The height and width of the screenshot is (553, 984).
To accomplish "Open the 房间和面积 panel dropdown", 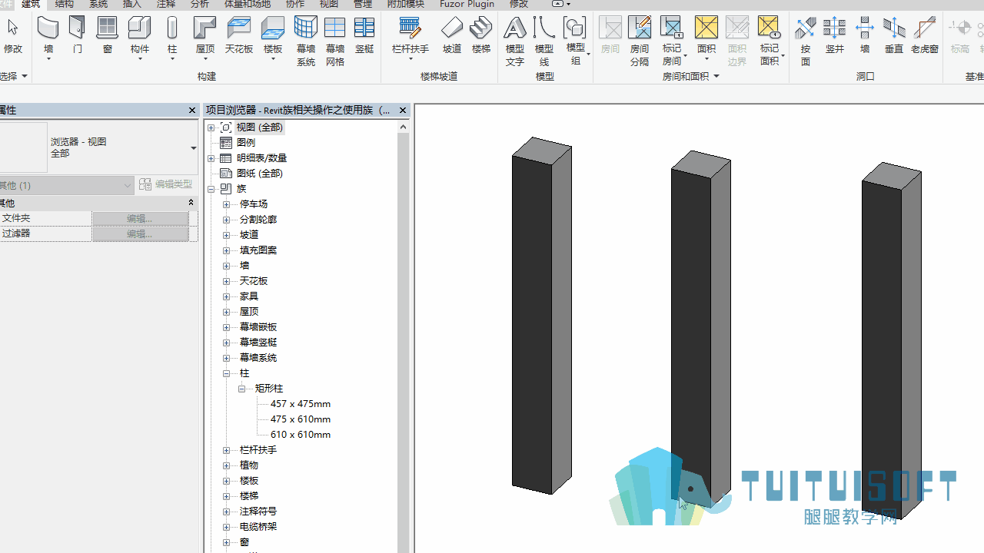I will coord(716,76).
